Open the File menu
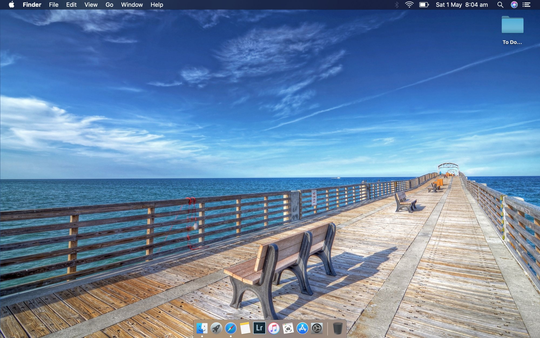The height and width of the screenshot is (338, 540). pos(53,5)
